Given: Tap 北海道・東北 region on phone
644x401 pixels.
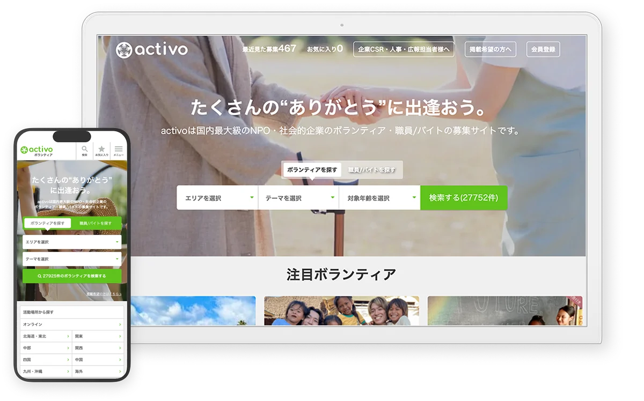Looking at the screenshot, I should coord(46,336).
